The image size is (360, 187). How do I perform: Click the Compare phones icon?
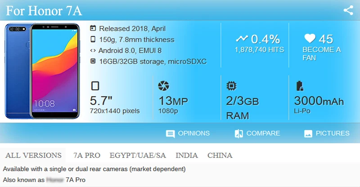(x=239, y=134)
